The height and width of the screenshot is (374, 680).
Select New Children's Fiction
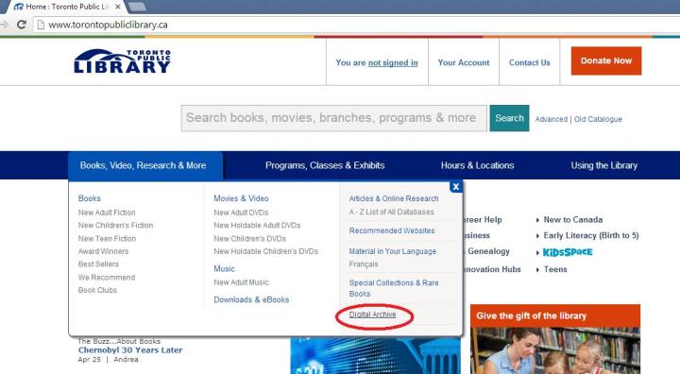tap(115, 226)
